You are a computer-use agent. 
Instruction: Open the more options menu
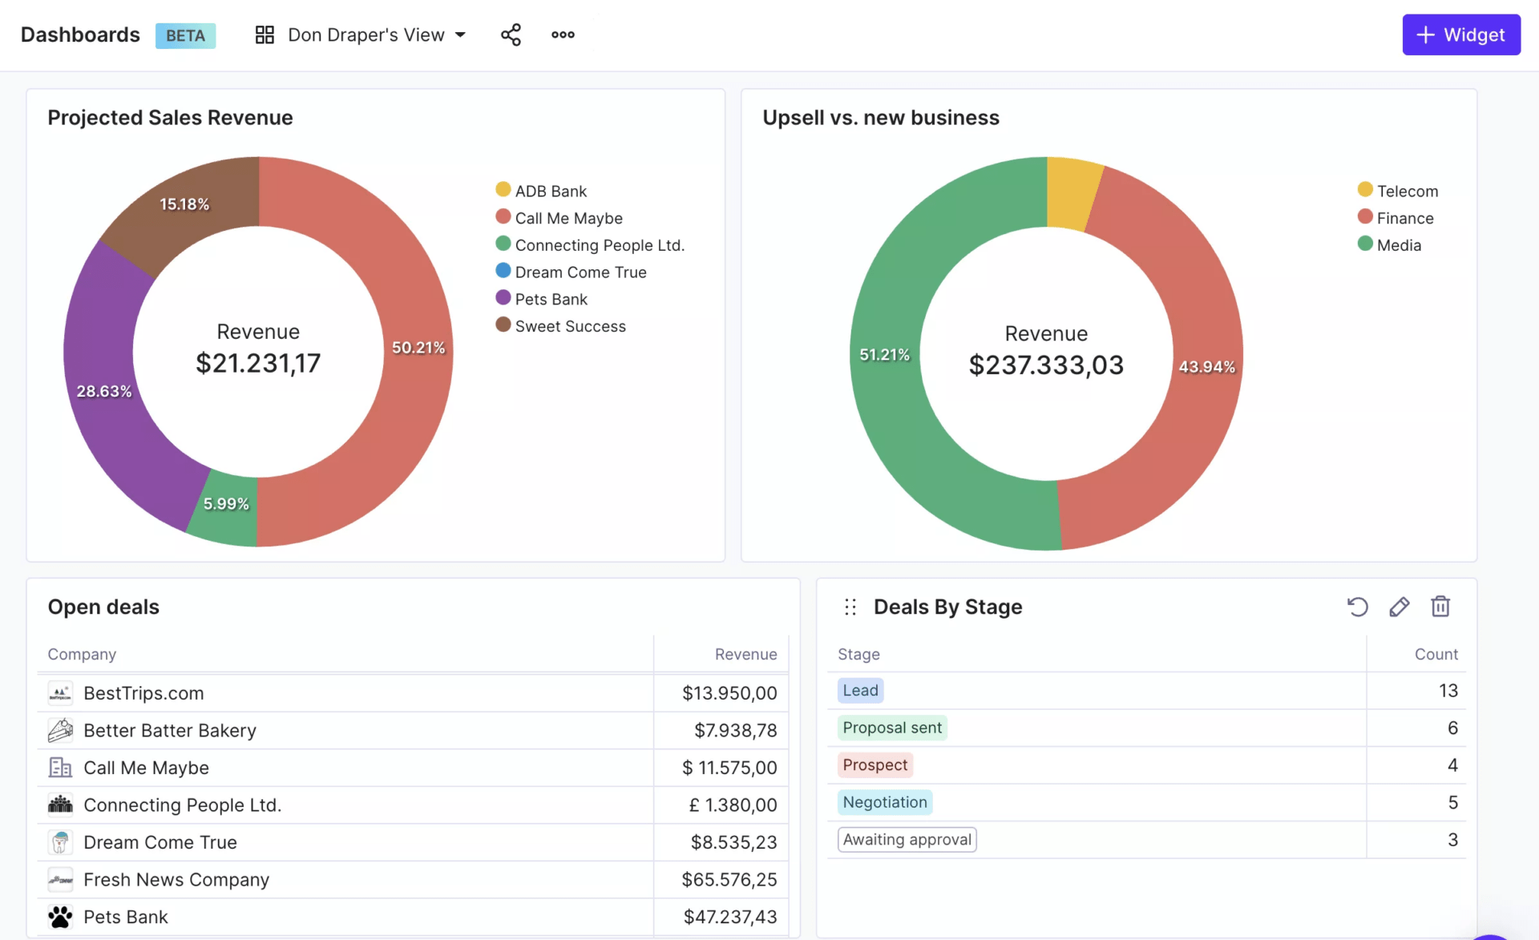coord(562,34)
